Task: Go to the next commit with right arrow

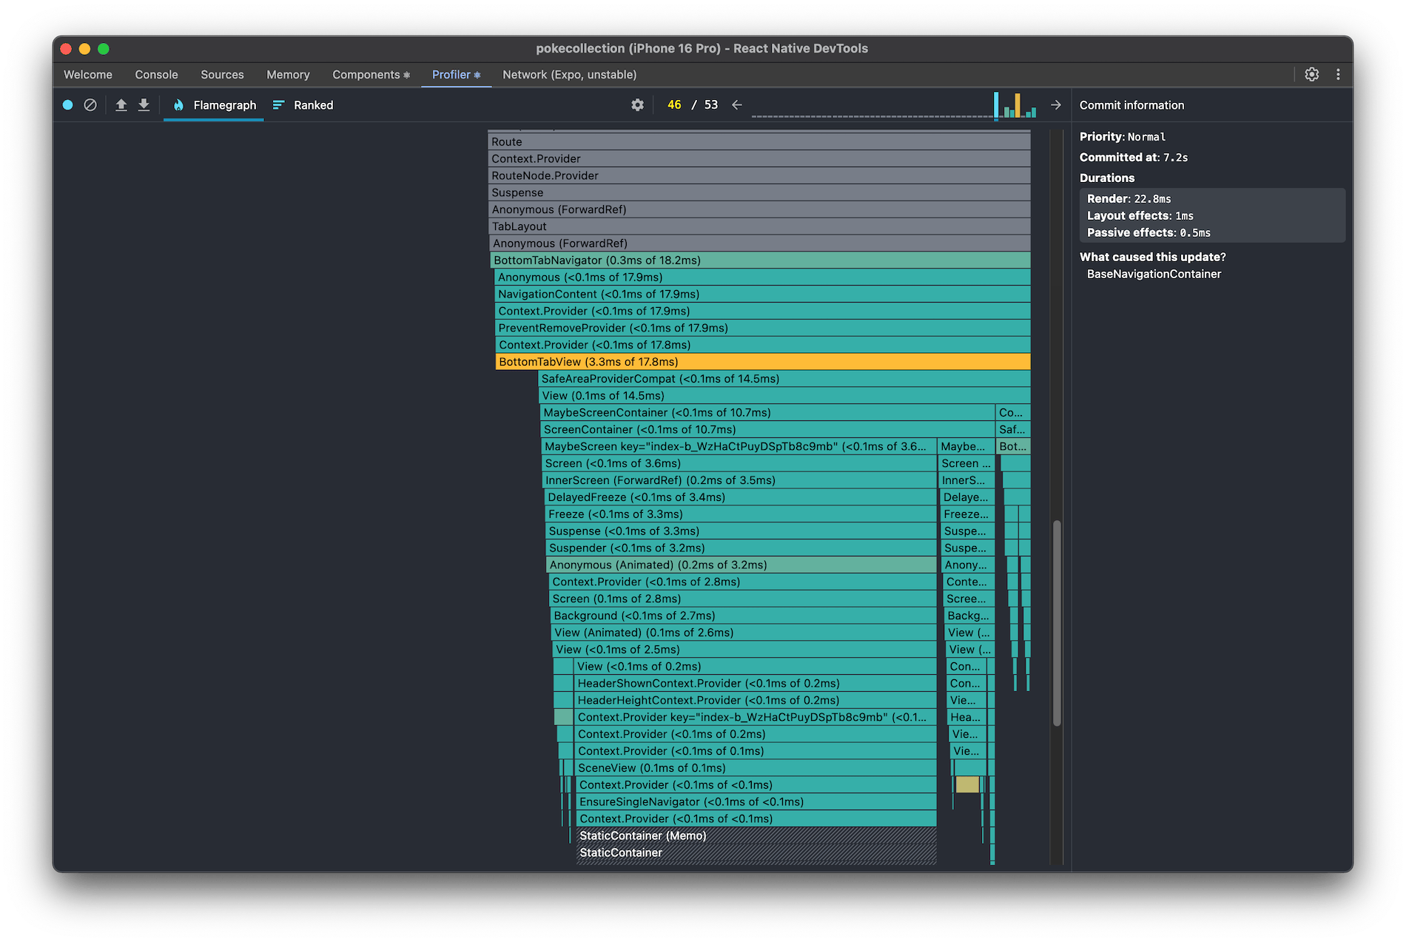Action: coord(1056,104)
